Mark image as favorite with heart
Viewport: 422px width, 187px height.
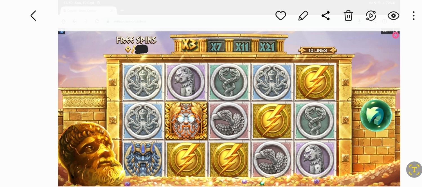coord(280,16)
